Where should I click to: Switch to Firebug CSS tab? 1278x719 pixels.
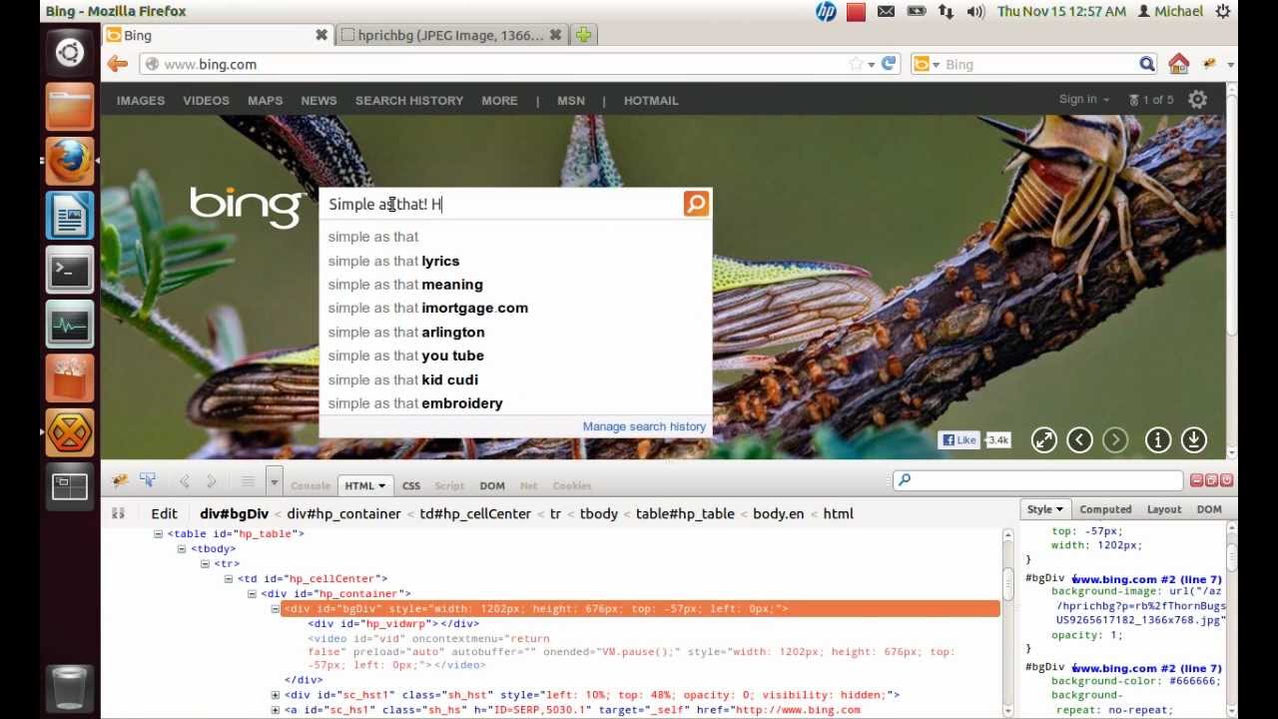(x=411, y=485)
